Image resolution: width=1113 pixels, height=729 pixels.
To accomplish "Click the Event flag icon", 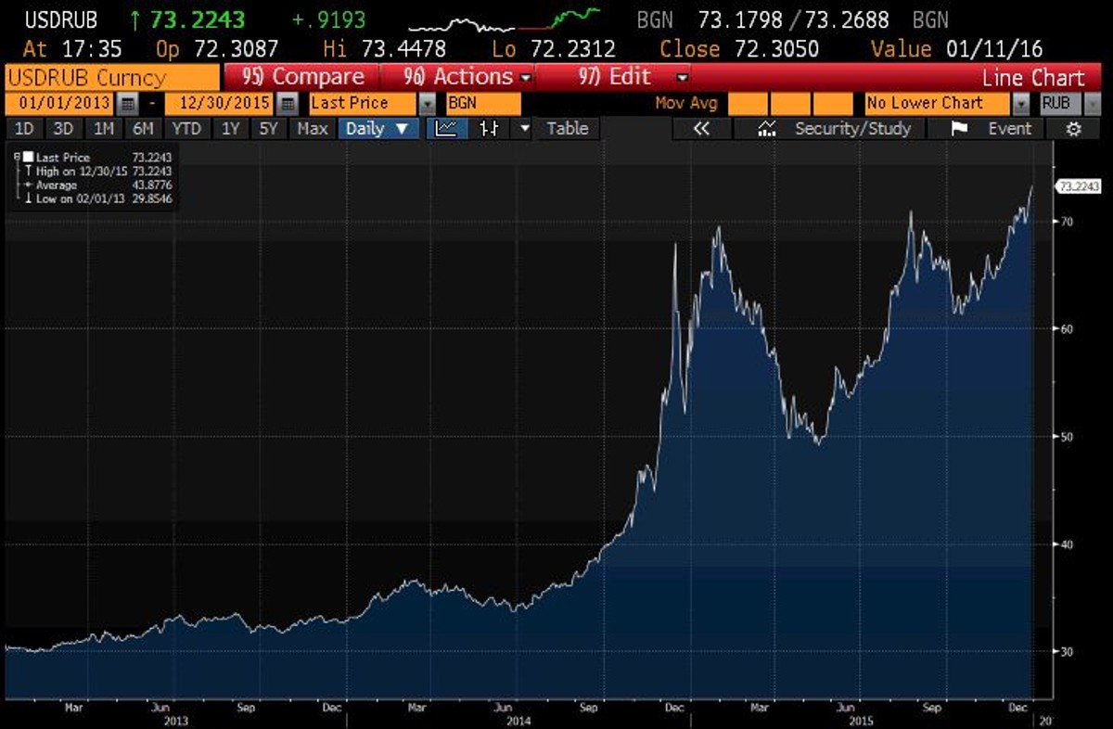I will click(960, 129).
